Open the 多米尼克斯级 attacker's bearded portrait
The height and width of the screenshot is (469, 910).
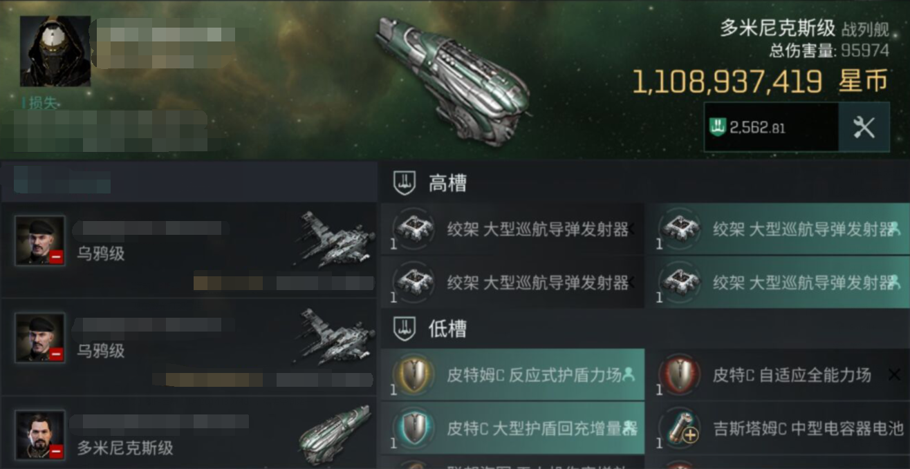tap(40, 434)
